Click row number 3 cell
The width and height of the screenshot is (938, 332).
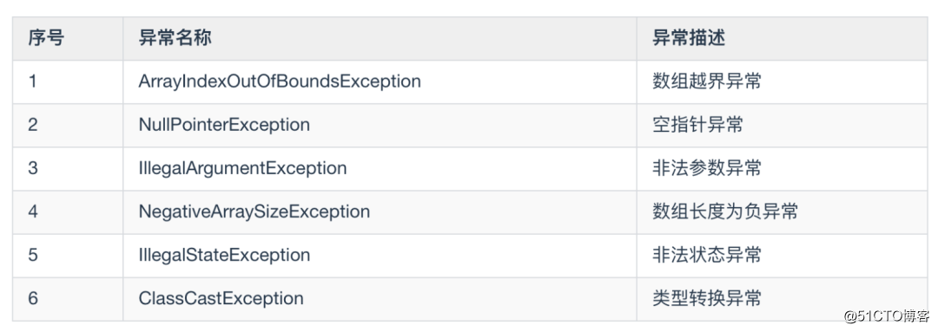coord(32,168)
